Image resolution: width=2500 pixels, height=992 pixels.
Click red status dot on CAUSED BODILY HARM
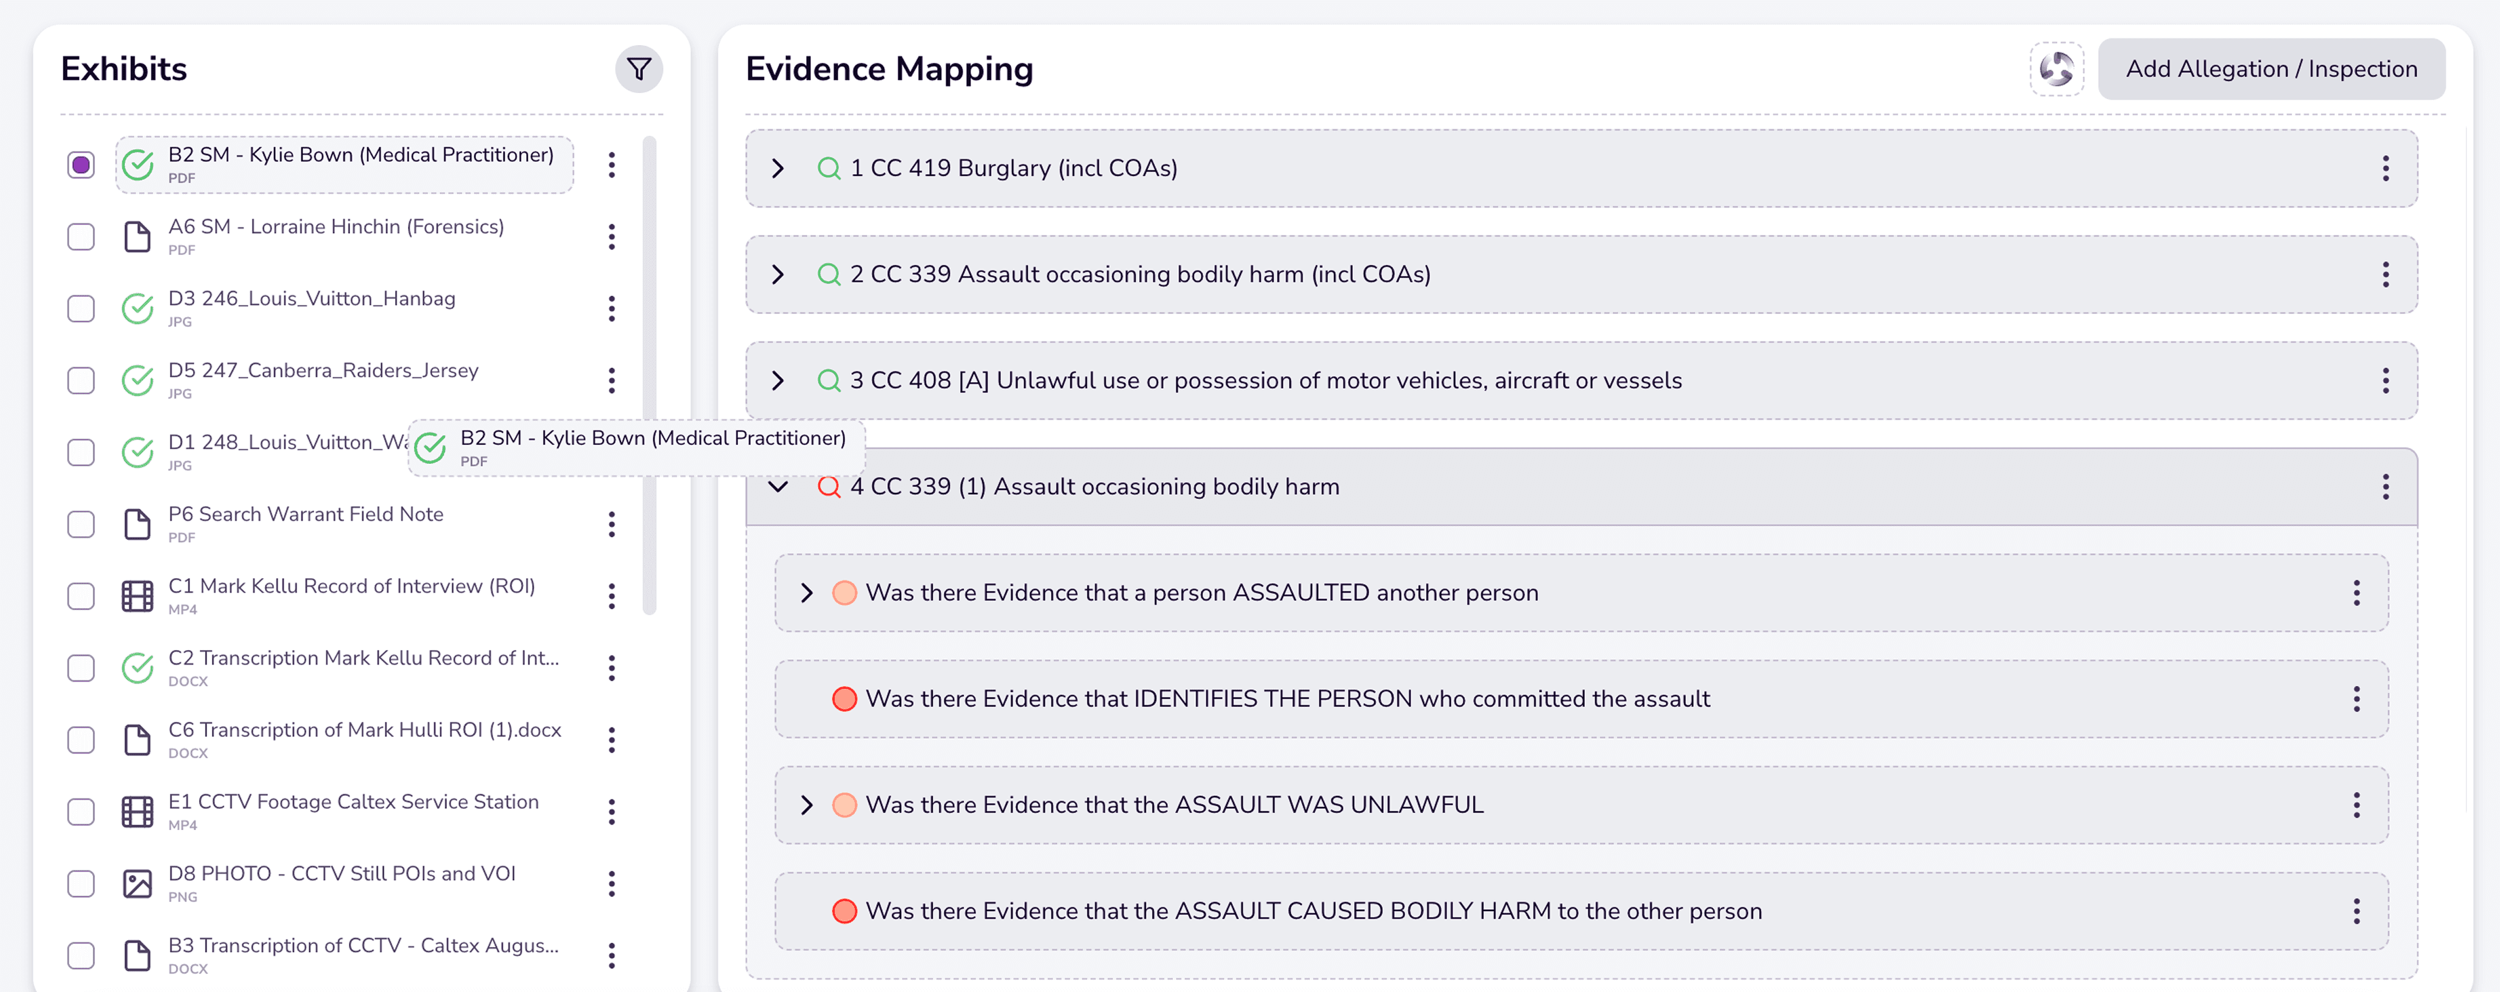pyautogui.click(x=844, y=912)
